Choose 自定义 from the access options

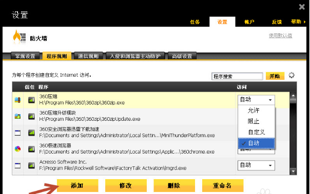pyautogui.click(x=257, y=132)
